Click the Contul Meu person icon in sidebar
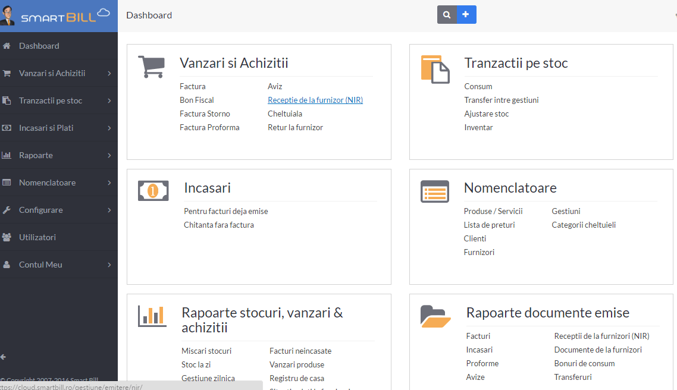Viewport: 677px width, 390px height. 7,265
